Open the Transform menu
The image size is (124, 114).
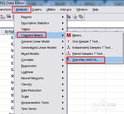click(6, 9)
